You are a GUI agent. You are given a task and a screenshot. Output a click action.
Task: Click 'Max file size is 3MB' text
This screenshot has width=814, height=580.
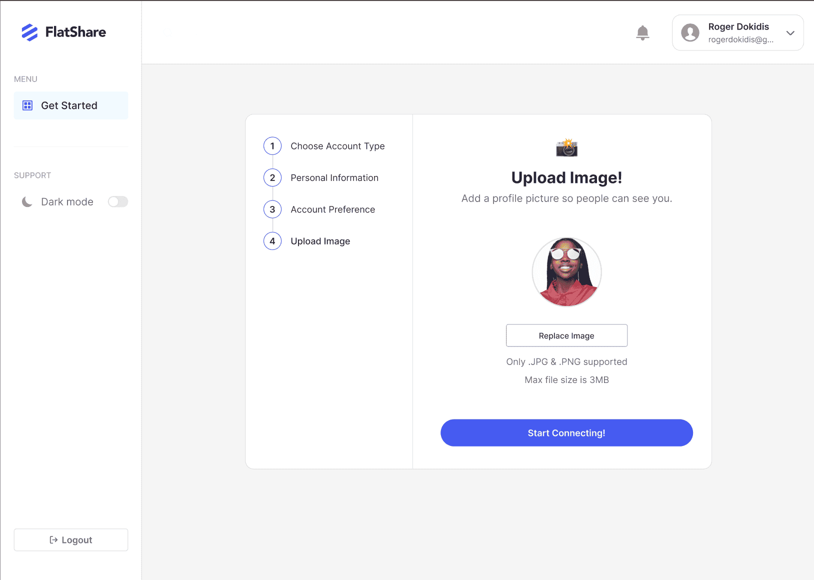pyautogui.click(x=567, y=380)
